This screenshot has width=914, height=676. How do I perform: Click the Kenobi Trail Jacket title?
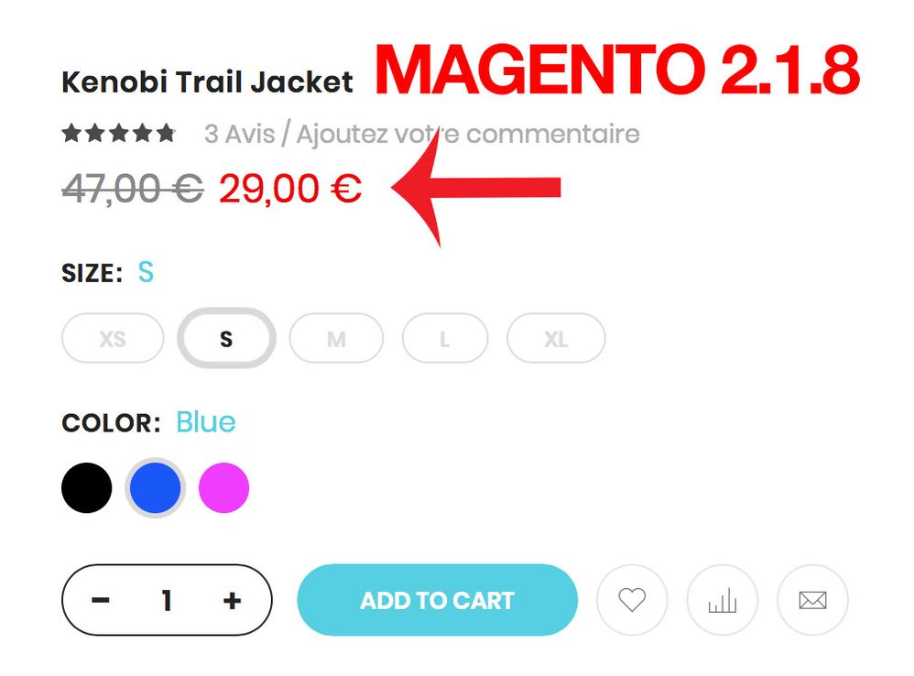point(207,82)
